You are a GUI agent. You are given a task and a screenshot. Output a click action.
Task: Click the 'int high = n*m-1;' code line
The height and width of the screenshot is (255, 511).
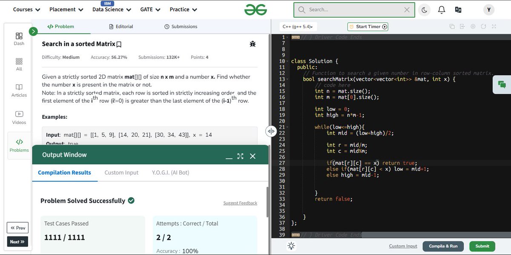click(x=339, y=115)
